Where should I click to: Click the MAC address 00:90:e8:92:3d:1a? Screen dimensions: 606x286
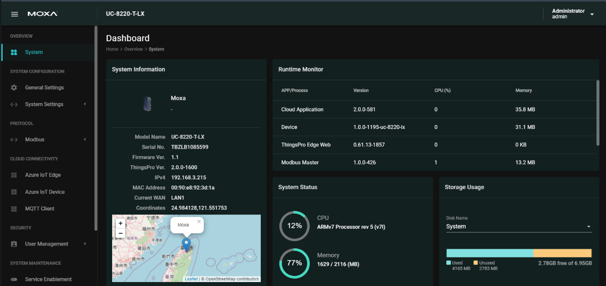click(x=193, y=188)
